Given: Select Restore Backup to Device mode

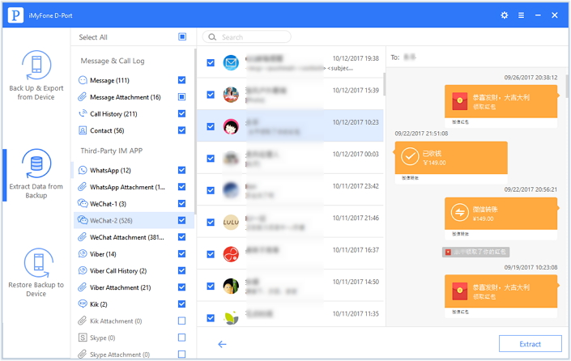Looking at the screenshot, I should click(x=36, y=273).
